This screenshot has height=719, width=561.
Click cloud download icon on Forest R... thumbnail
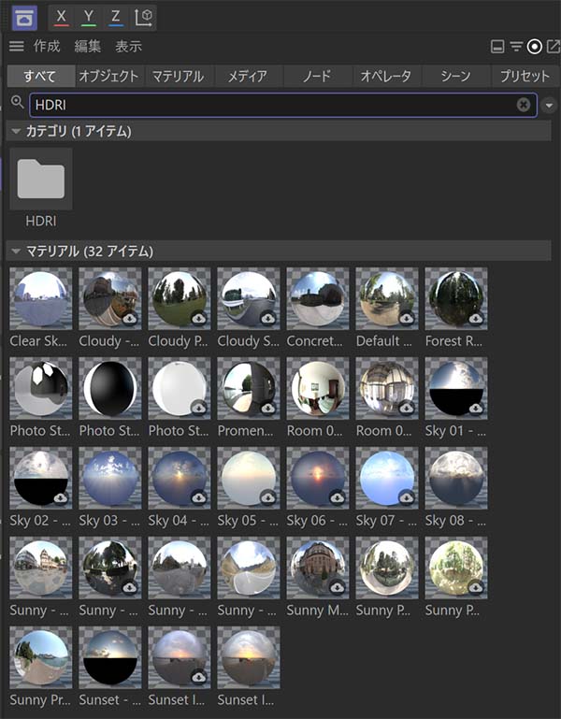(x=476, y=318)
